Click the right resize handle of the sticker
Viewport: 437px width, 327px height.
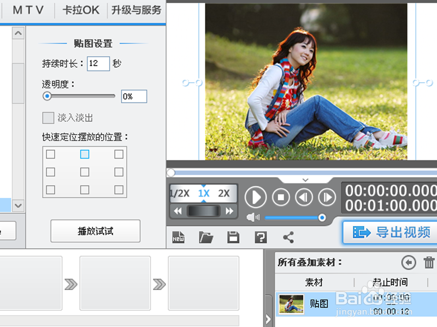(423, 83)
